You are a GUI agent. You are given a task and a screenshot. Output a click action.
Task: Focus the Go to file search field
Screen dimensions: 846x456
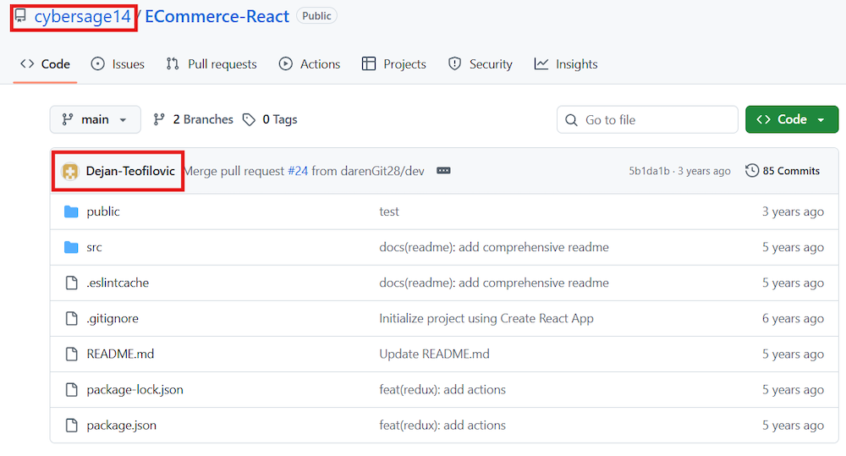(x=647, y=119)
